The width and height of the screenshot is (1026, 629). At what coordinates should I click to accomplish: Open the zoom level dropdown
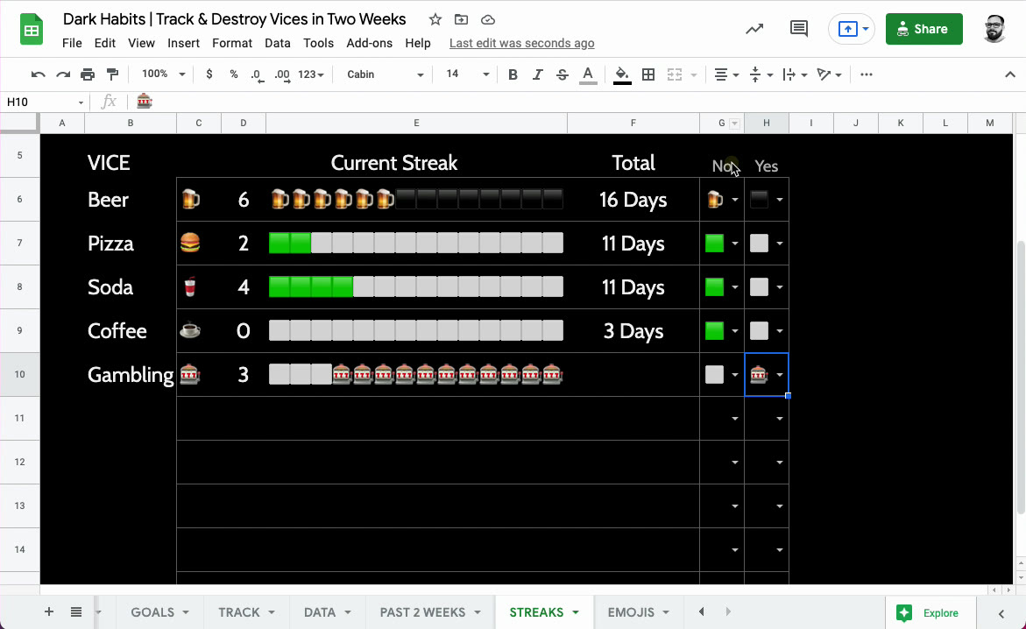(x=164, y=74)
